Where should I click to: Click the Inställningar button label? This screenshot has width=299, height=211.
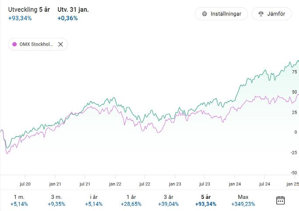click(226, 14)
